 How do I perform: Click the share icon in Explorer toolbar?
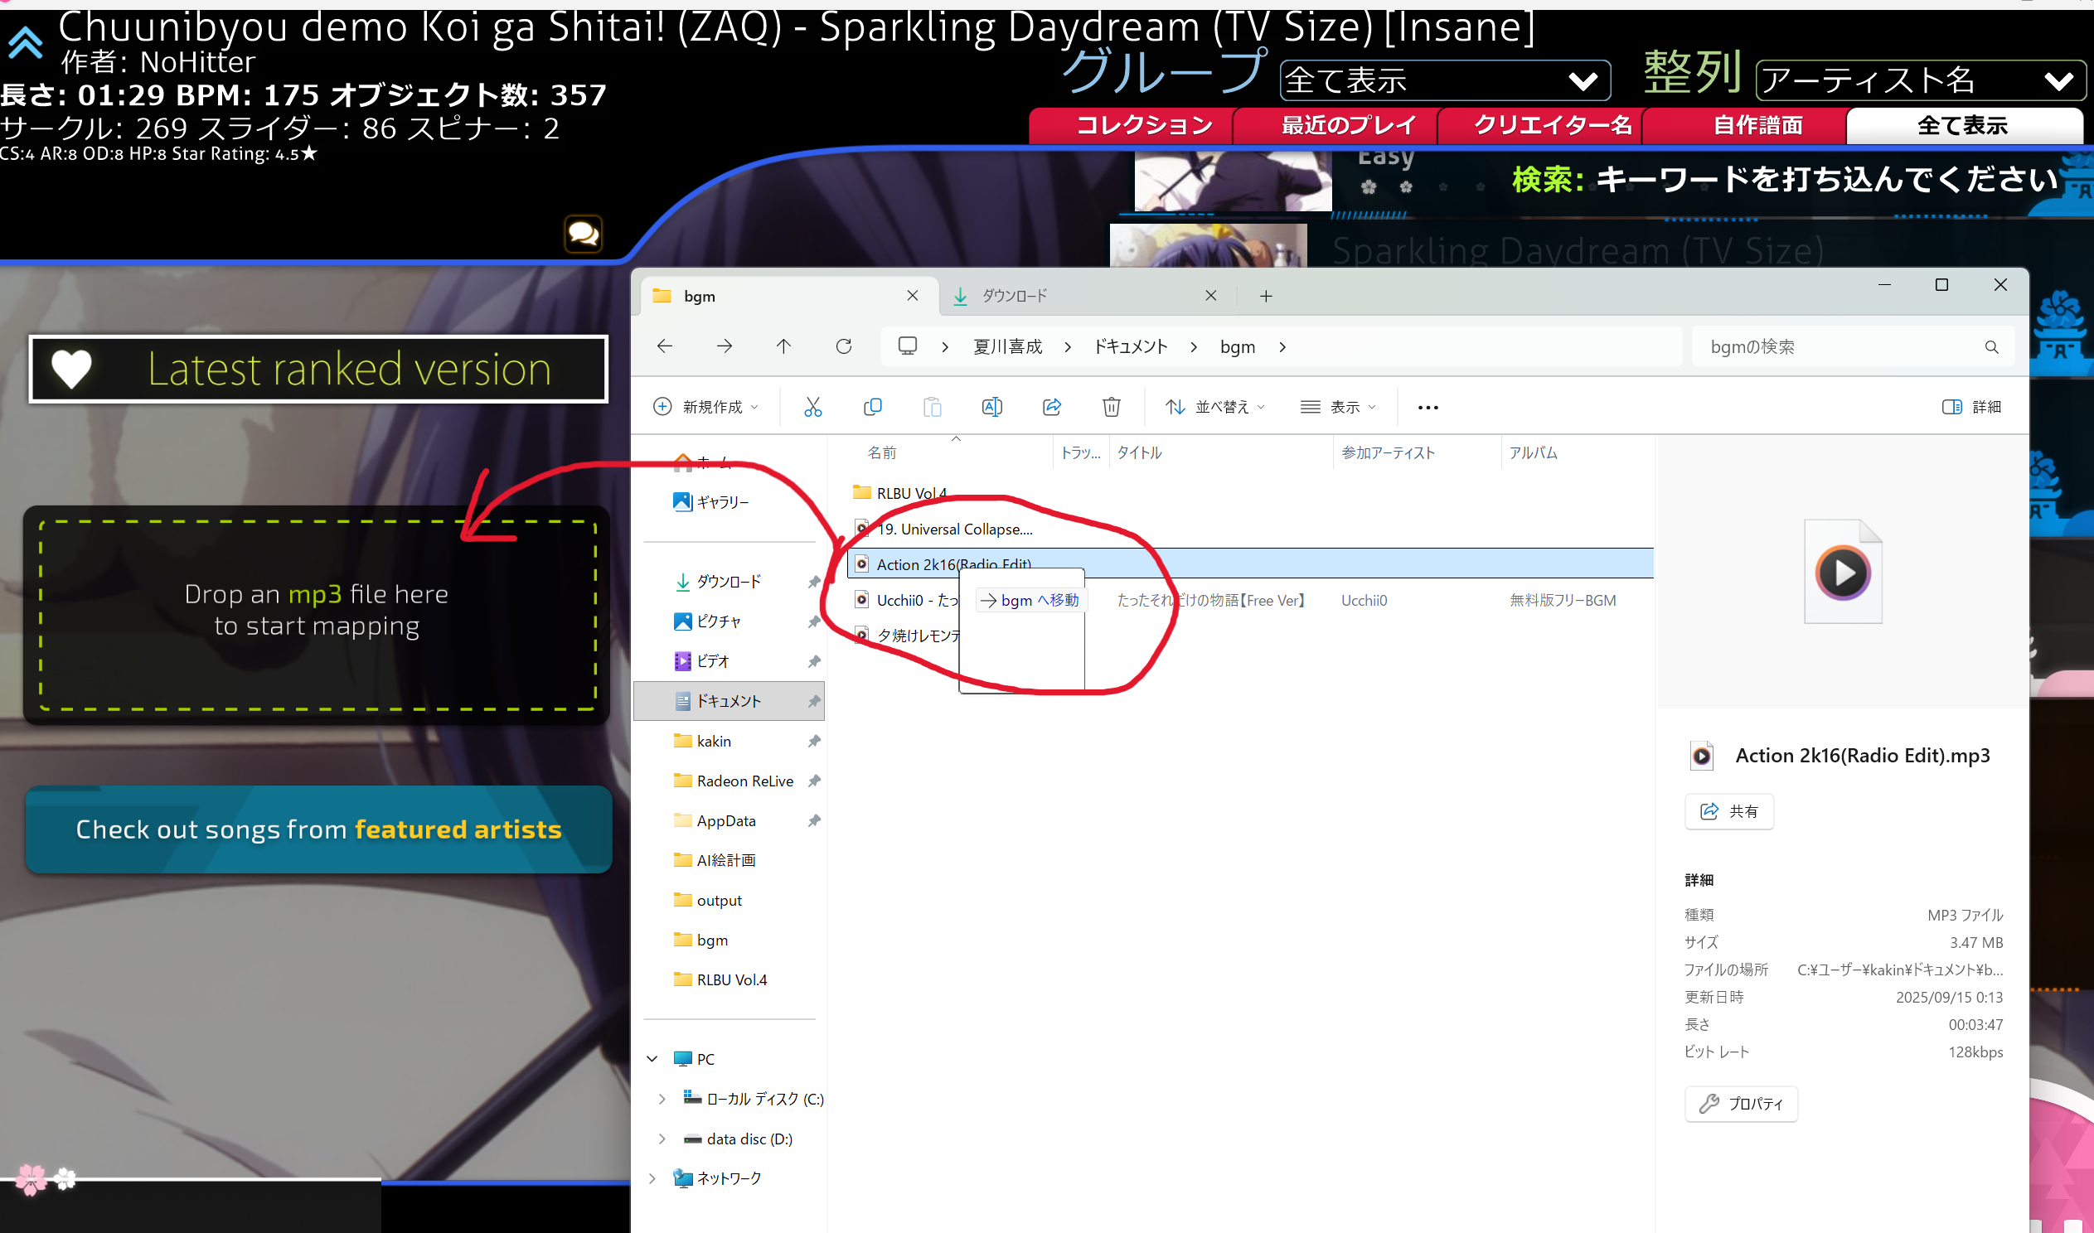click(1052, 407)
